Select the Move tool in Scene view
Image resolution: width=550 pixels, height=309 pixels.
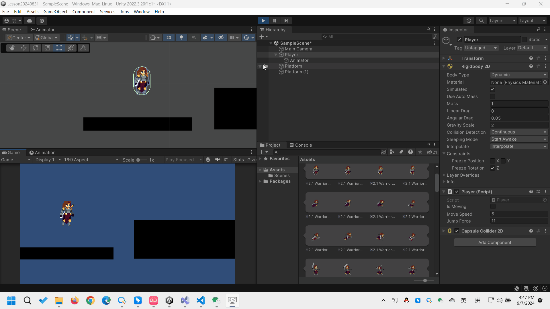24,48
